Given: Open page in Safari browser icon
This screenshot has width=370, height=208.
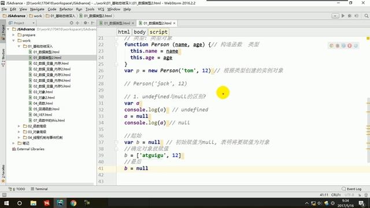Looking at the screenshot, I should pyautogui.click(x=343, y=46).
